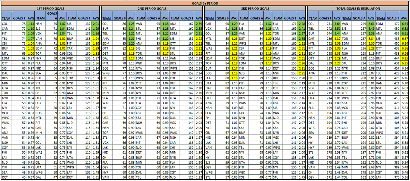Select the cell with value 472 for EDM
Screen dimensions: 410x181
393,24
